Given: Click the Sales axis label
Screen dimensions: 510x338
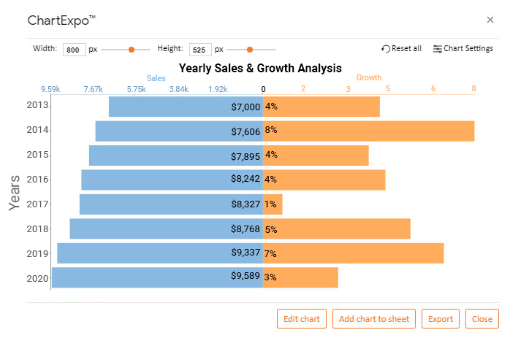Looking at the screenshot, I should pyautogui.click(x=156, y=78).
